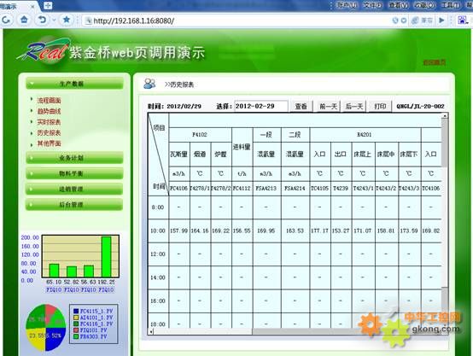473x356 pixels.
Task: Click the QHGL/JL-20-002 report code text
Action: tap(420, 106)
